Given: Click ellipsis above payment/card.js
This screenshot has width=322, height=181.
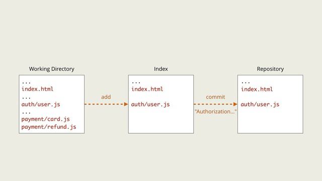Looking at the screenshot, I should [x=26, y=113].
